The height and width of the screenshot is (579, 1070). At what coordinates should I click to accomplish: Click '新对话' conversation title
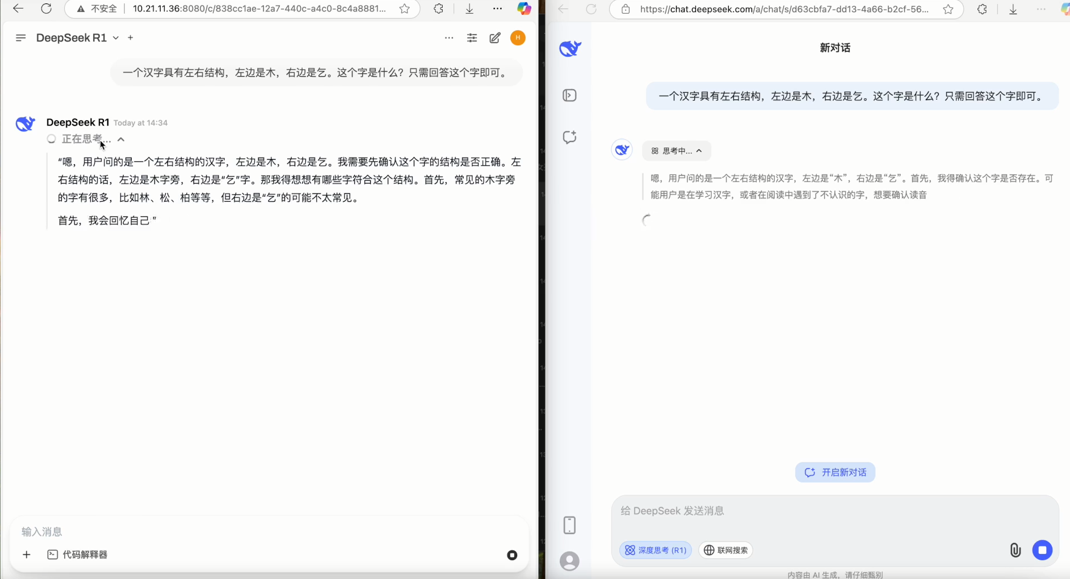coord(835,48)
